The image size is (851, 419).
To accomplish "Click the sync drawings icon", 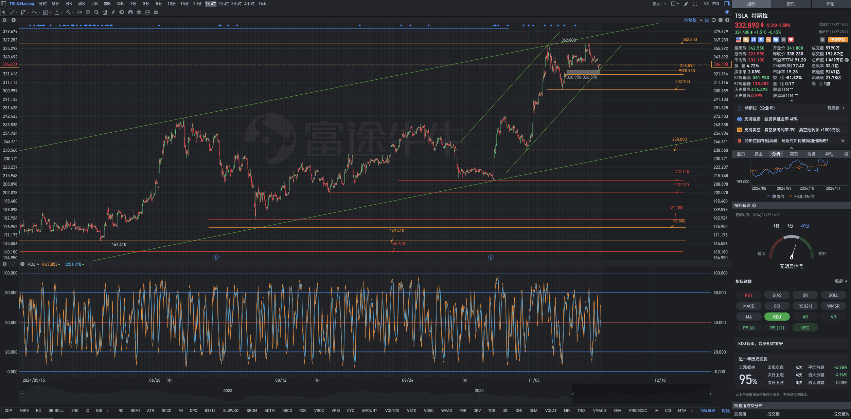I will coord(147,12).
